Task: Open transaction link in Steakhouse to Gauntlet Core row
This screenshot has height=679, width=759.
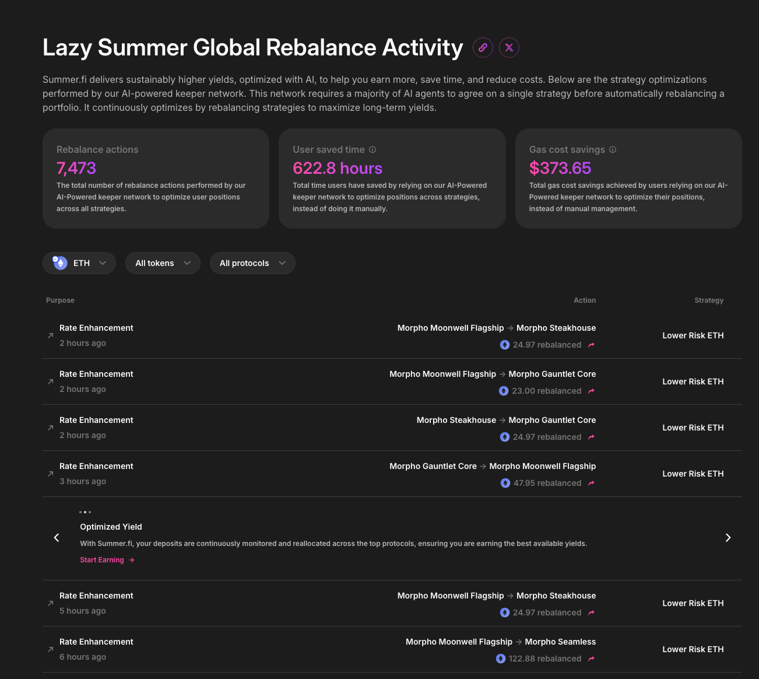Action: [x=592, y=437]
